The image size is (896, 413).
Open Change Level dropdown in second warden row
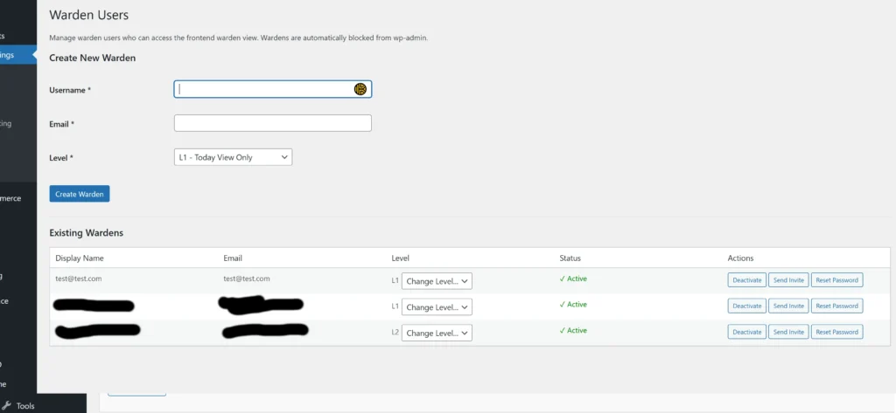point(437,306)
